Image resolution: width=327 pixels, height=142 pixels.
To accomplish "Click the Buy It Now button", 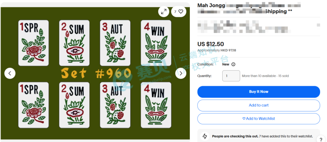I will coord(259,92).
